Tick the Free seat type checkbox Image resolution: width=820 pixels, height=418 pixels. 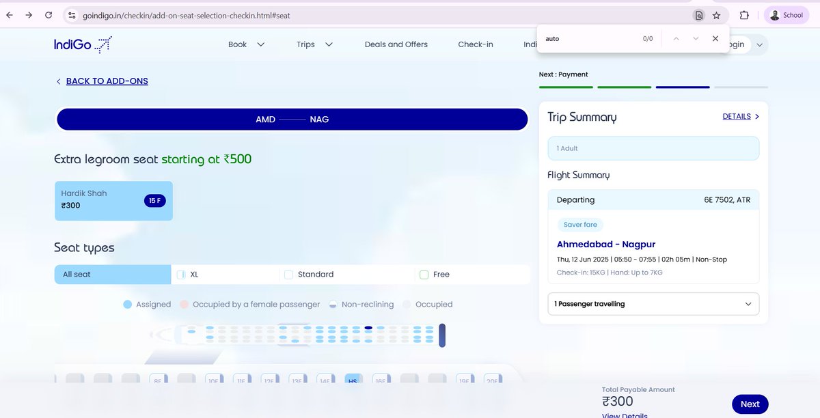point(424,275)
